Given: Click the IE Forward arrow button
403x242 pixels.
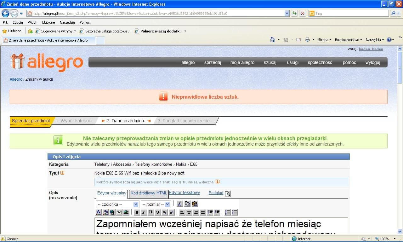Looking at the screenshot, I should tap(14, 13).
